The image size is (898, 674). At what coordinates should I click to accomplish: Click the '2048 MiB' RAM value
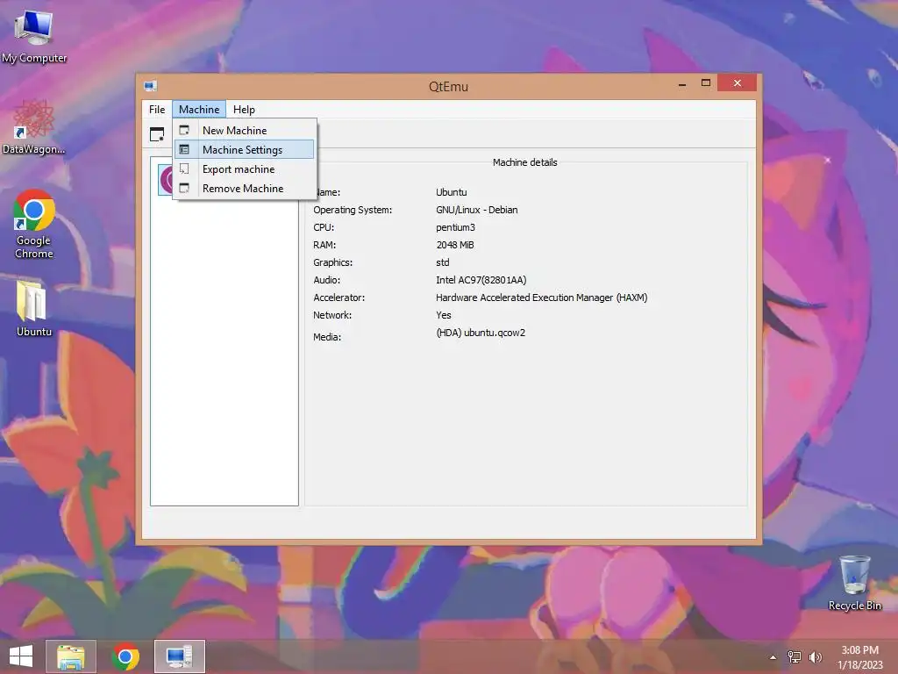coord(455,245)
